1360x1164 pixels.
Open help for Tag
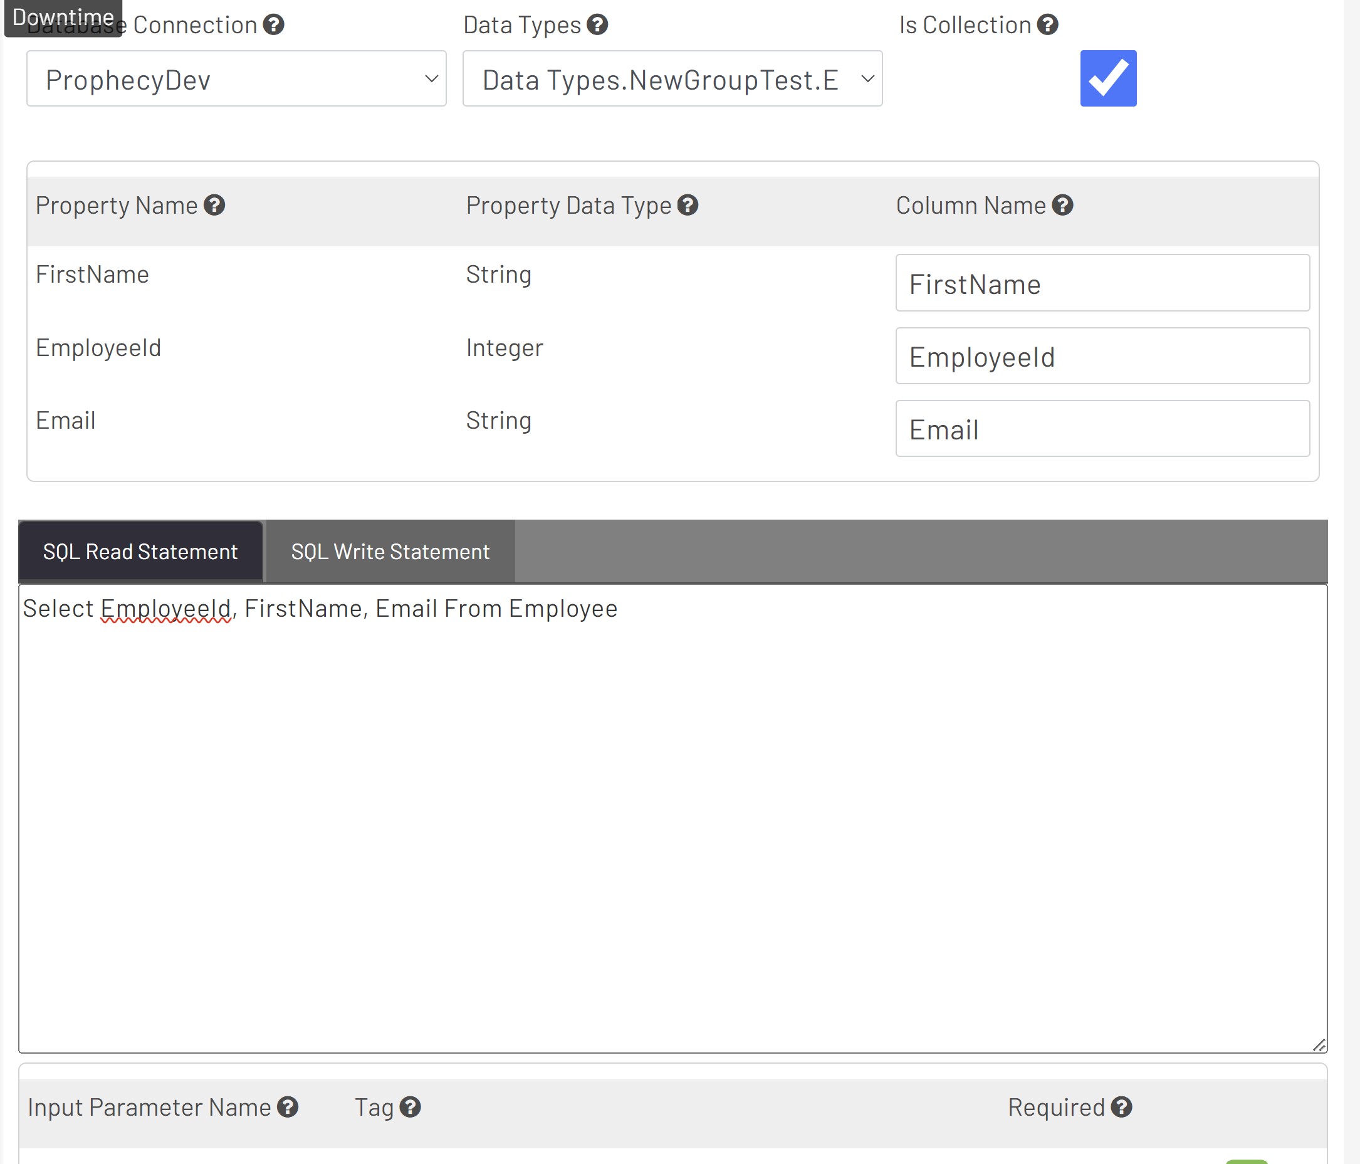pos(411,1108)
